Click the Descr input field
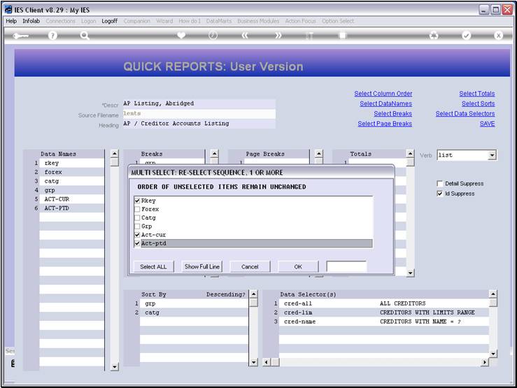The image size is (517, 388). tap(199, 103)
